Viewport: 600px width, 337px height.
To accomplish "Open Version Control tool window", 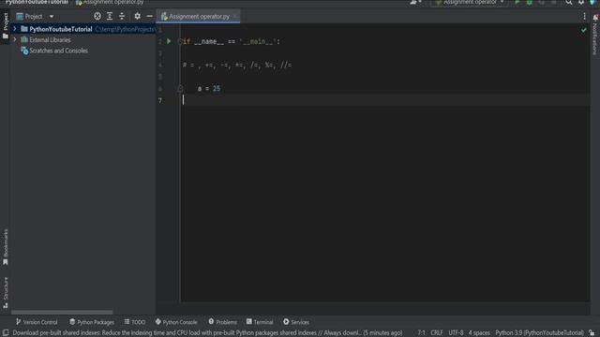I will [x=37, y=322].
